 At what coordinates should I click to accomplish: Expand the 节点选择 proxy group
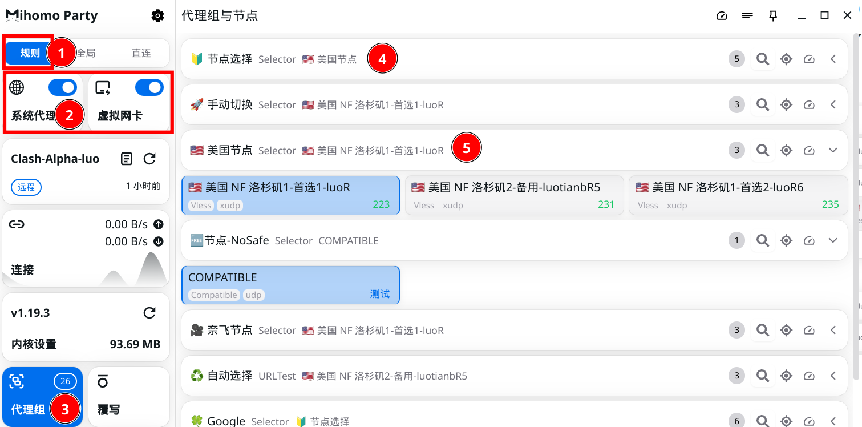pos(833,59)
